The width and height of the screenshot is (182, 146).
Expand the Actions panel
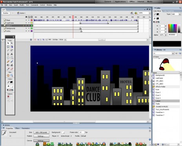4,125
